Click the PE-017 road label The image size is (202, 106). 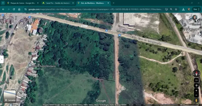(x=84, y=26)
